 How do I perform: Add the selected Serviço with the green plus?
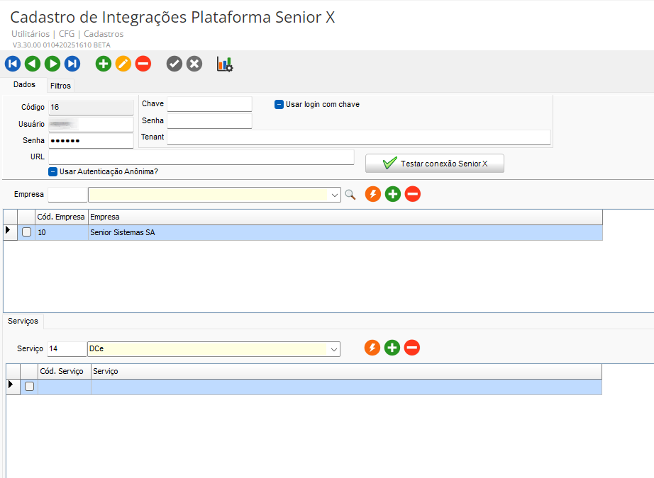(392, 348)
